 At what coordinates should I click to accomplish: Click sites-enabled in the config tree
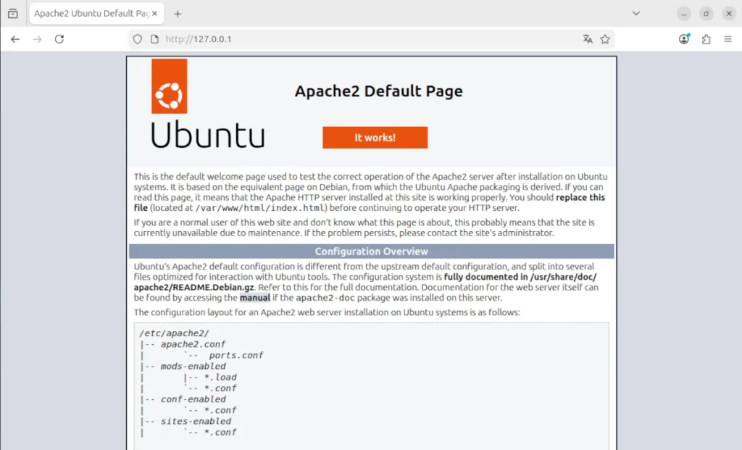coord(196,422)
